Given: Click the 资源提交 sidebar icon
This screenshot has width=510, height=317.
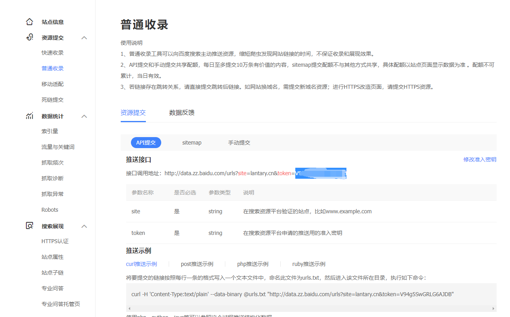Looking at the screenshot, I should coord(29,37).
